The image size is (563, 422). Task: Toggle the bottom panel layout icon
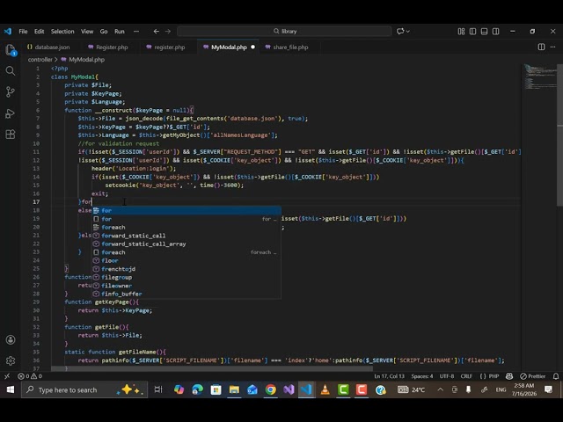click(x=484, y=32)
